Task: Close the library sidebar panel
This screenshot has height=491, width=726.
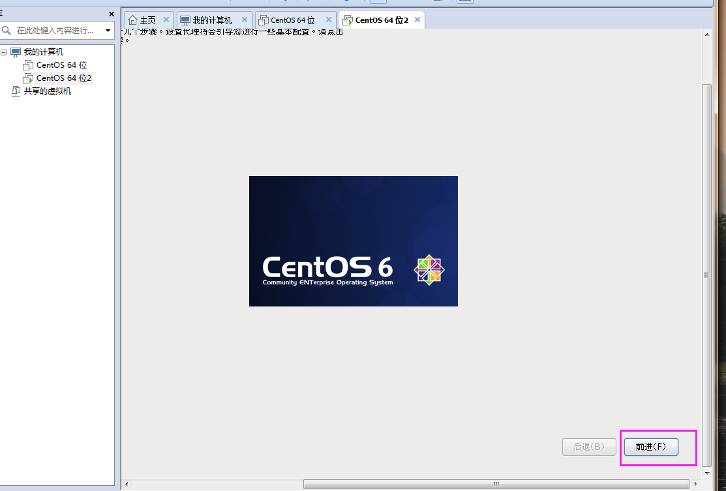Action: 110,14
